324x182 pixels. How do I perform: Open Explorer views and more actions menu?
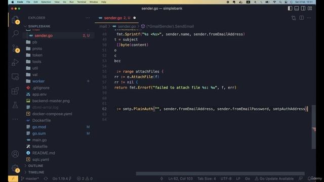tap(88, 18)
